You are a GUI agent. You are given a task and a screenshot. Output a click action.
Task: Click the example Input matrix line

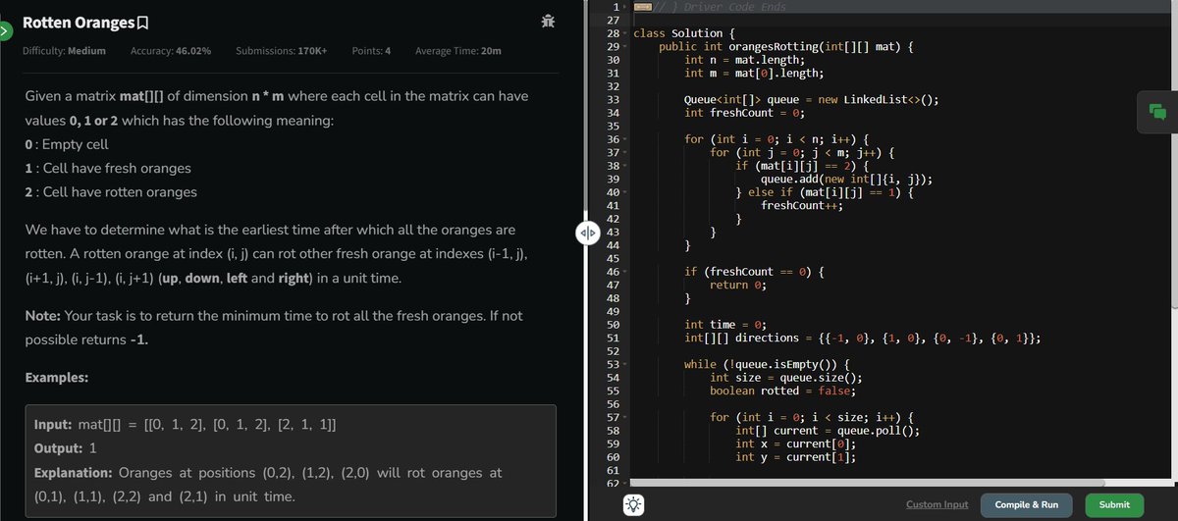click(x=187, y=426)
